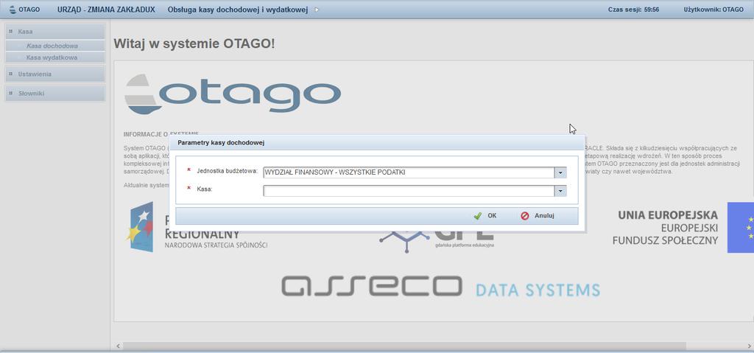Click the 'Parametry kasy dochodowej' dialog title

coord(221,143)
